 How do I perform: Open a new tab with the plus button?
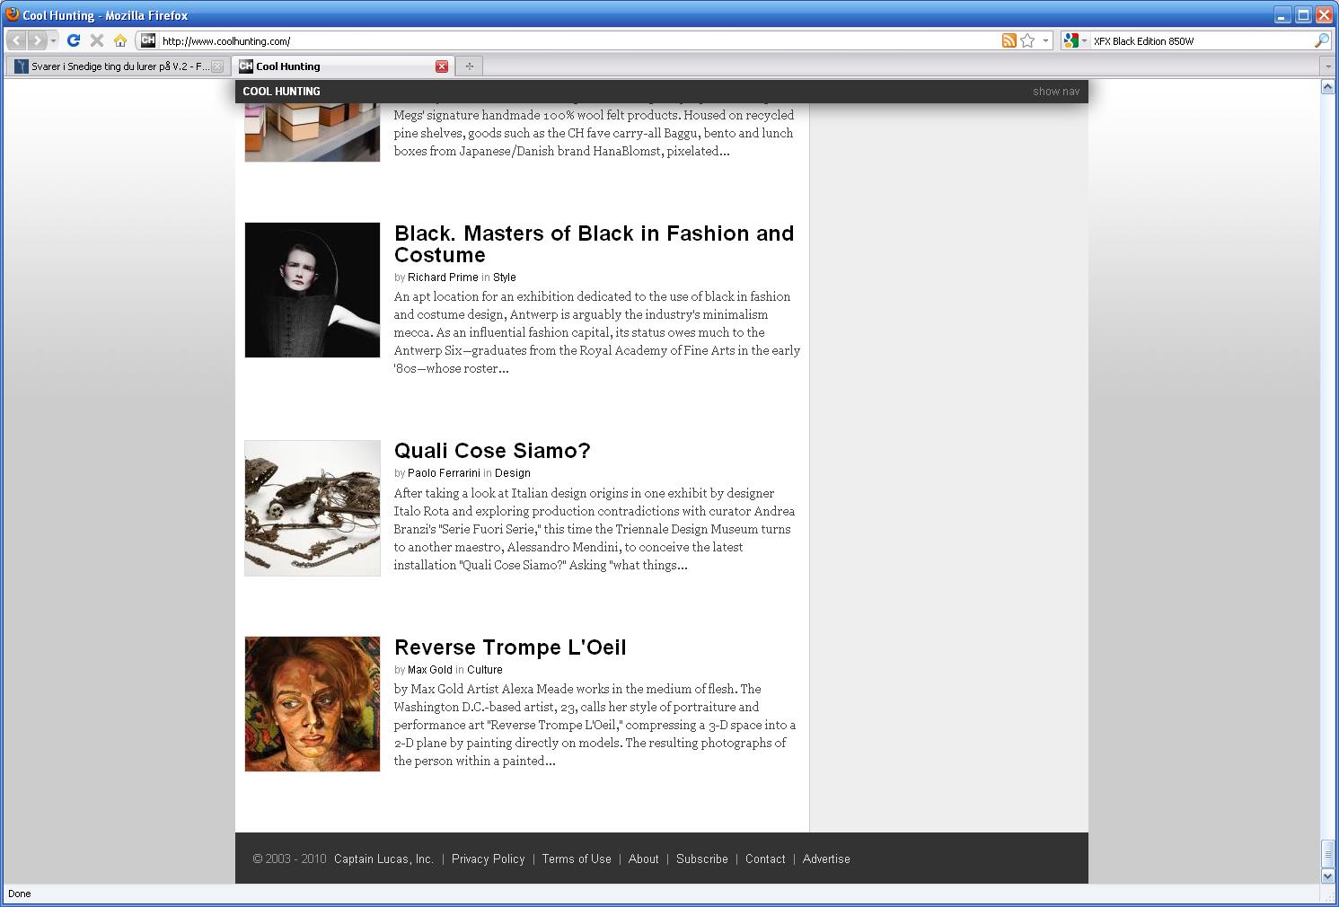(x=469, y=66)
